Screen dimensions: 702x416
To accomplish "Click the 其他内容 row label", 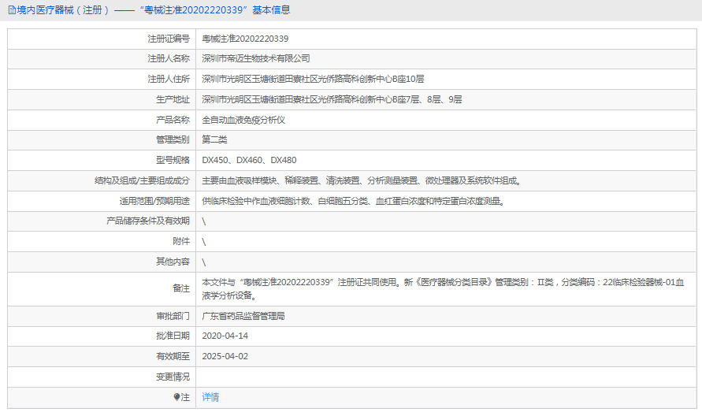I will tap(173, 262).
